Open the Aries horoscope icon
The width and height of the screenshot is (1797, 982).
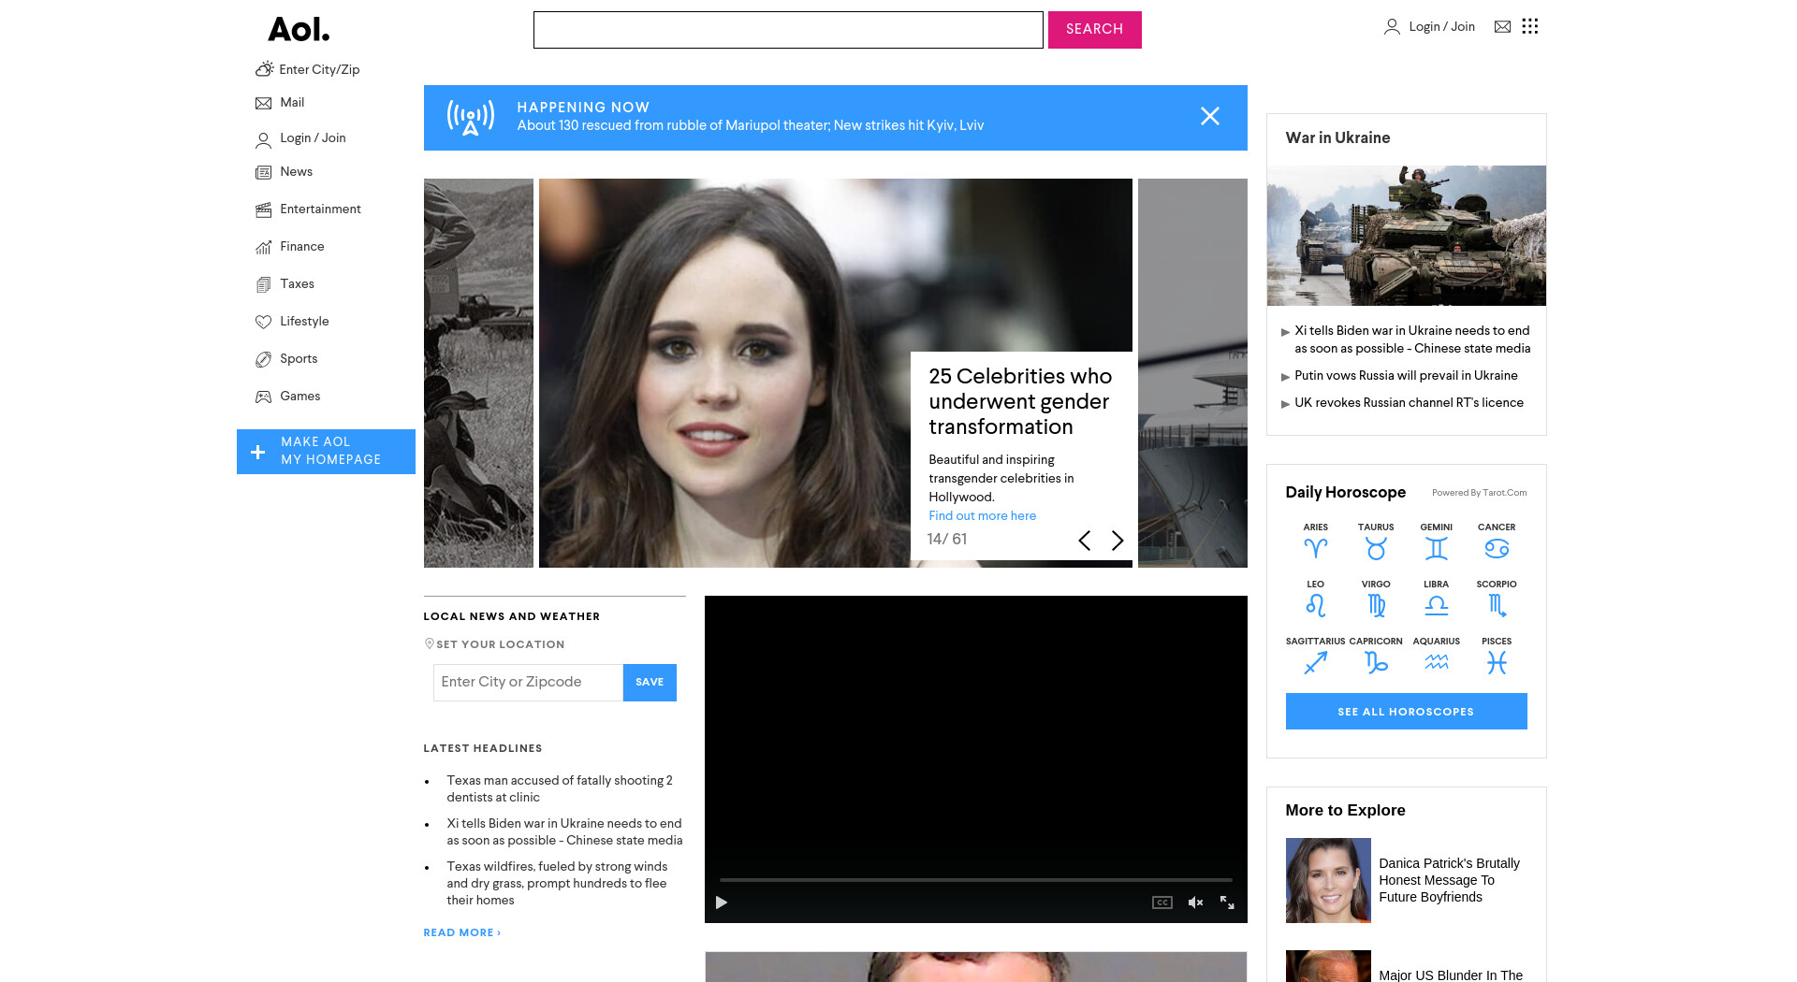[1316, 549]
